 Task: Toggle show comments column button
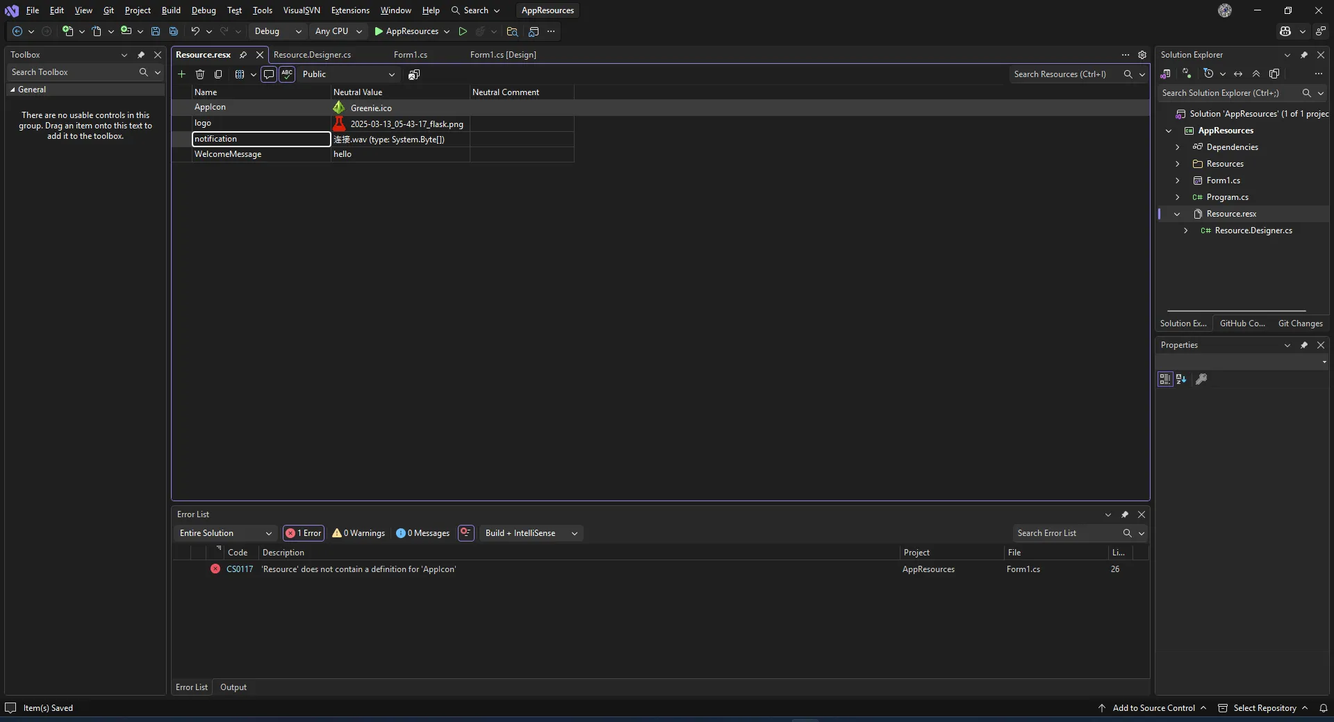pos(269,74)
